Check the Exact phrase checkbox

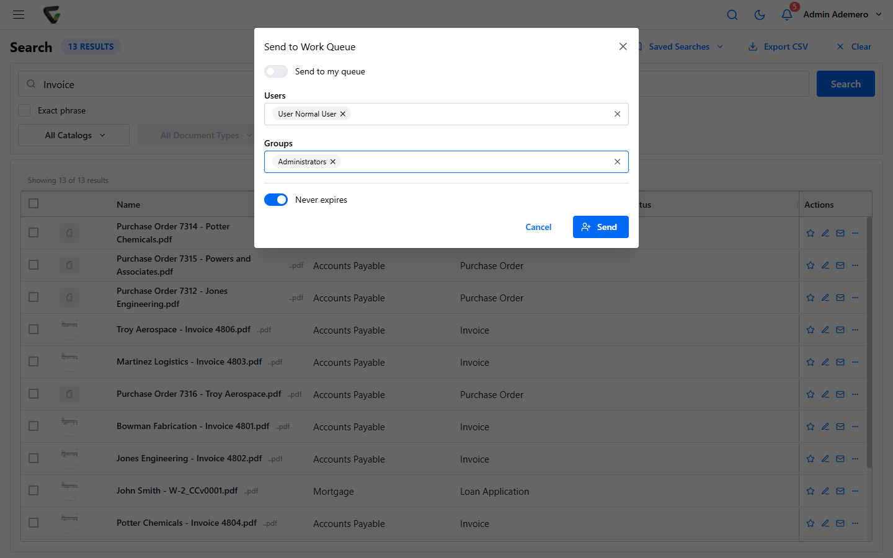point(24,110)
